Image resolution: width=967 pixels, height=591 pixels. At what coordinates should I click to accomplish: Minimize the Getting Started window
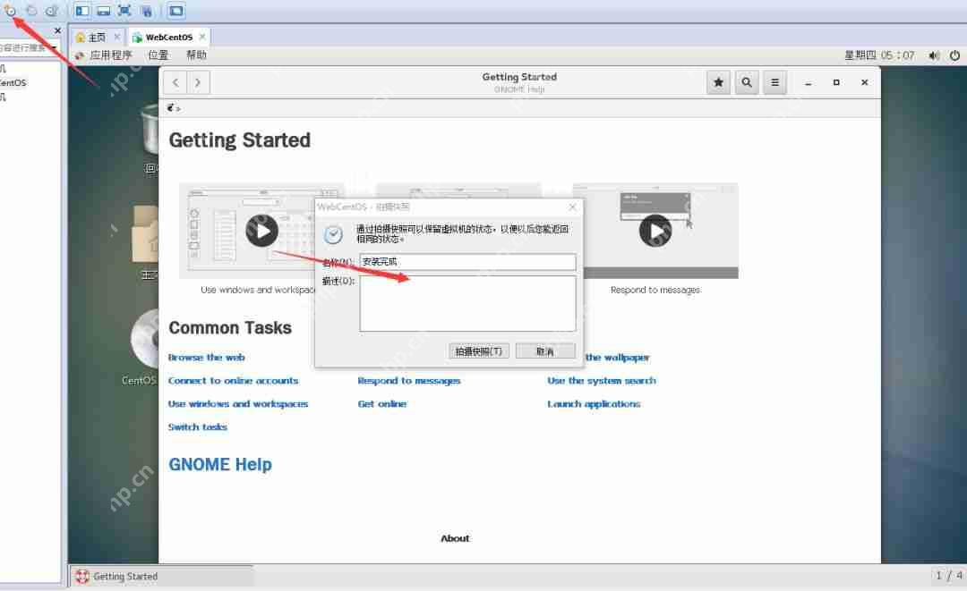coord(808,82)
